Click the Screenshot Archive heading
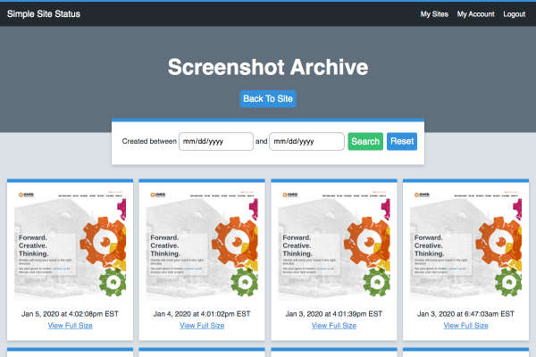Image resolution: width=536 pixels, height=357 pixels. (x=268, y=67)
